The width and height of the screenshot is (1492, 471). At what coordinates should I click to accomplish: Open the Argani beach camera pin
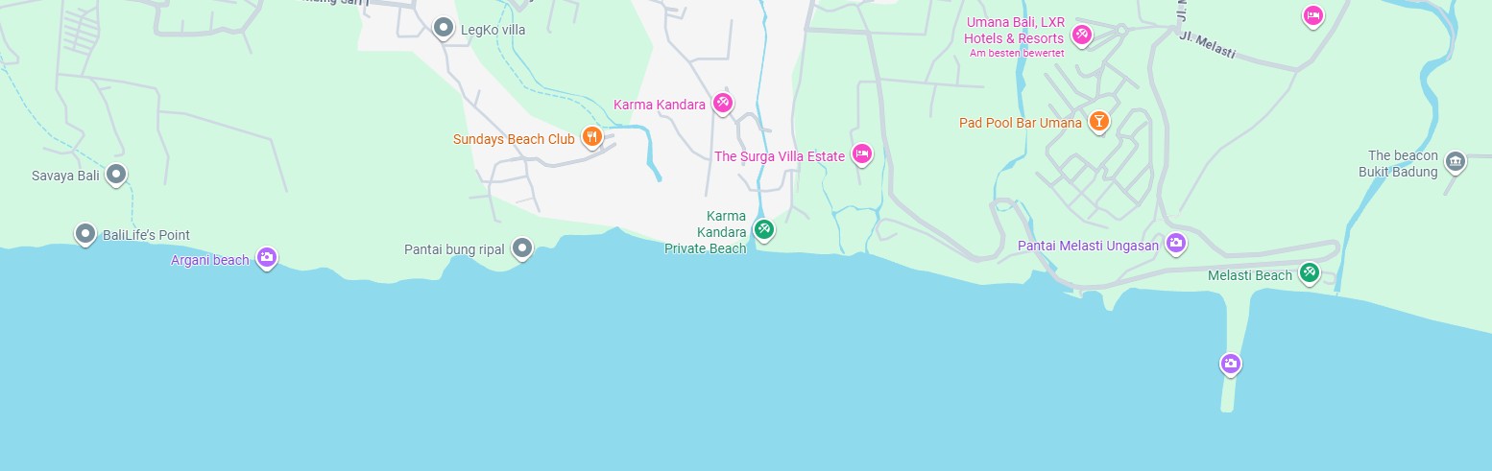[267, 258]
